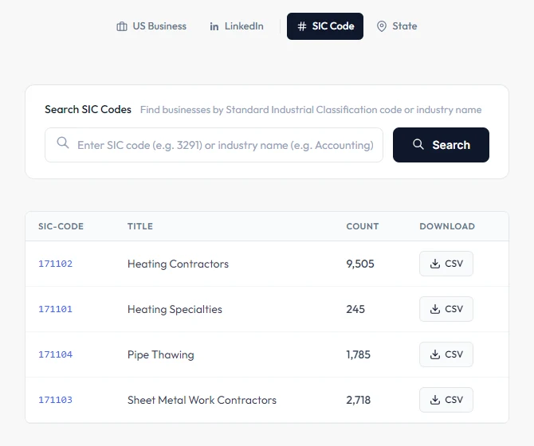Download CSV for Sheet Metal Work Contractors

point(446,400)
